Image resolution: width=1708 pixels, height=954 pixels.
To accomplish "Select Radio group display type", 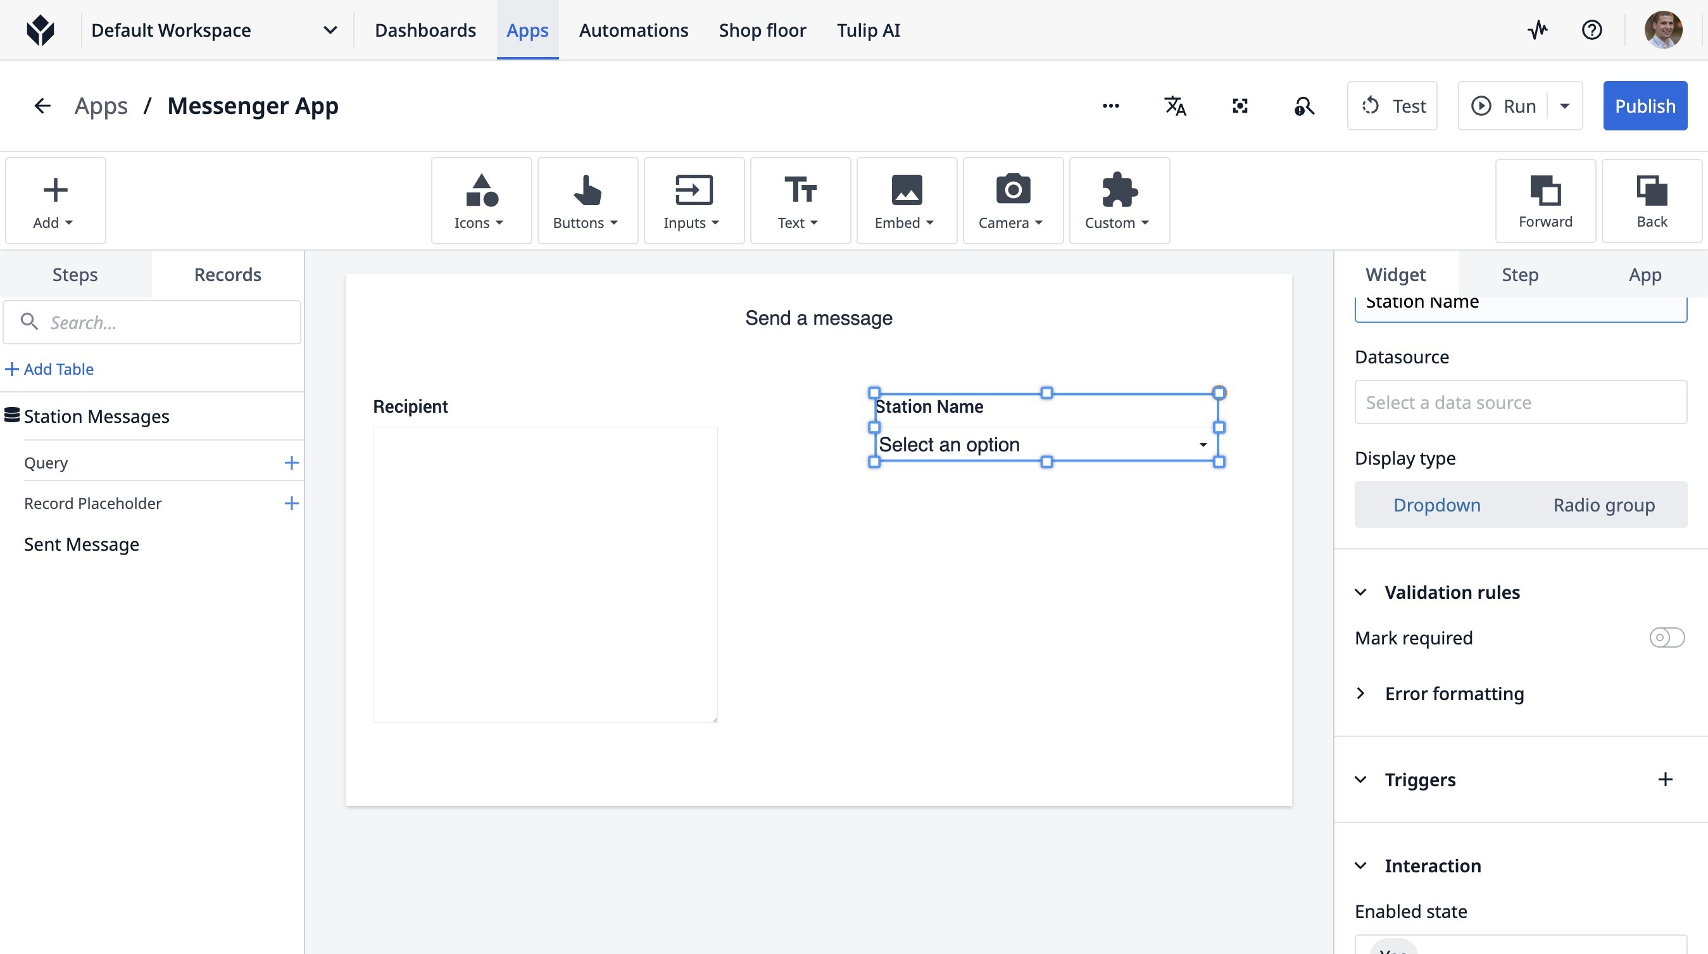I will 1604,505.
